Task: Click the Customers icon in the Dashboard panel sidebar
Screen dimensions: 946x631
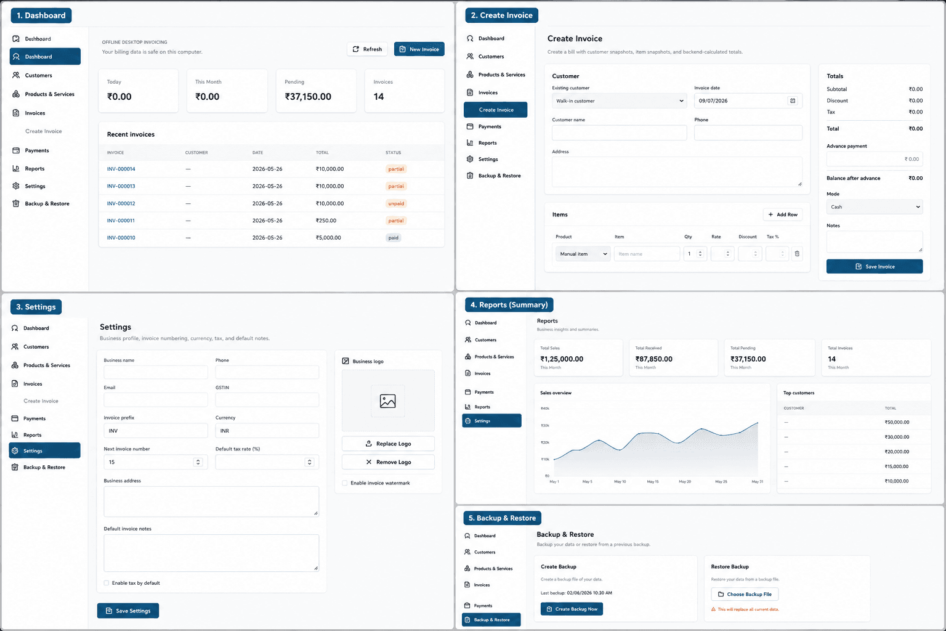Action: click(x=16, y=75)
